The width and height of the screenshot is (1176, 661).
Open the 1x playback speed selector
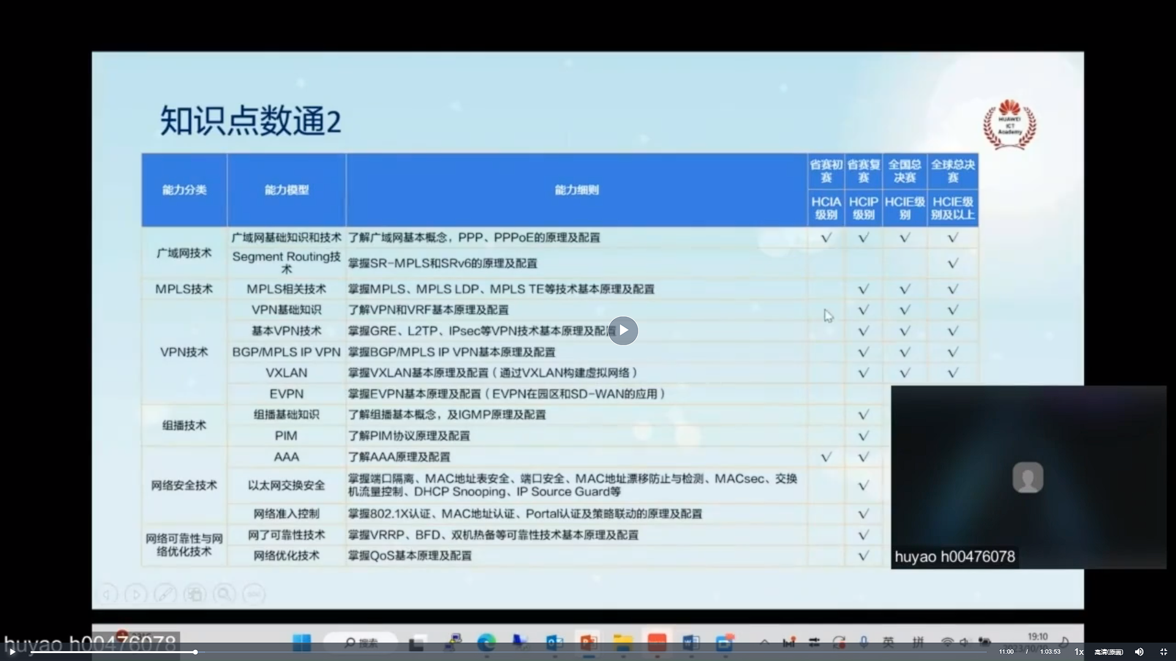coord(1079,652)
